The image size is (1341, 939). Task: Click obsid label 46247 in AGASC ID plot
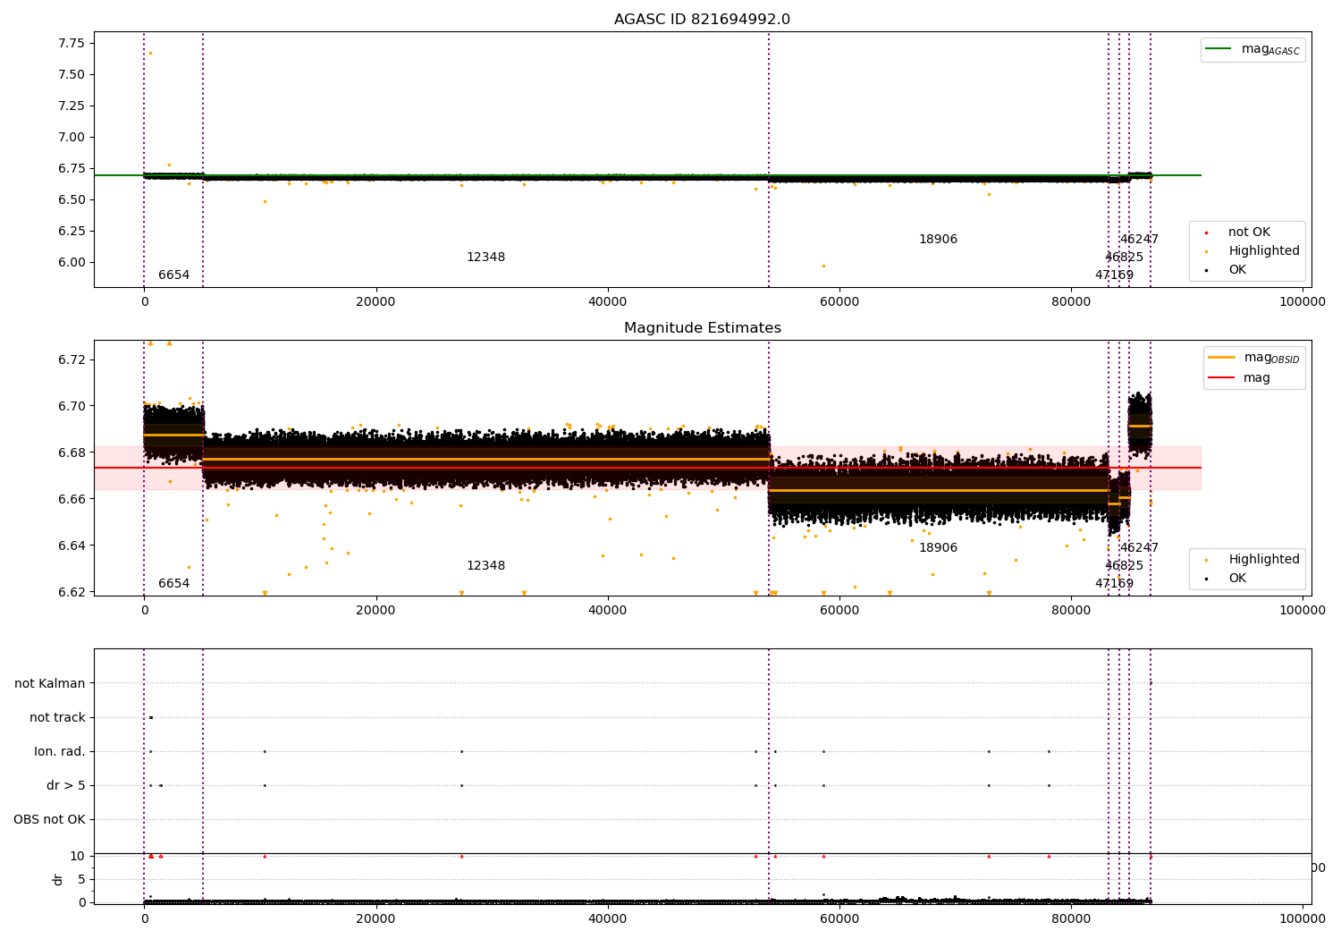coord(1139,240)
